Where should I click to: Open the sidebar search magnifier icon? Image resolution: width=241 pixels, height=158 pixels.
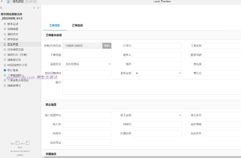[x=1, y=8]
